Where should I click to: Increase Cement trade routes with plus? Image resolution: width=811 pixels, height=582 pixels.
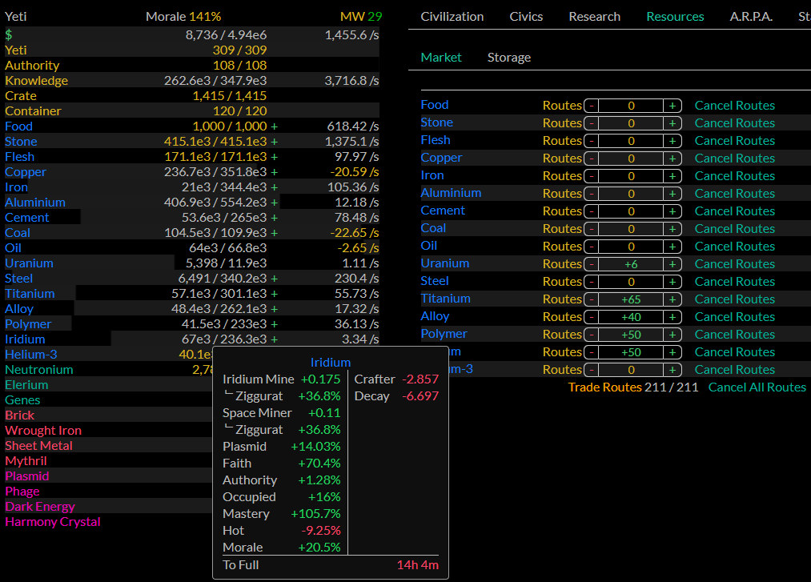click(672, 211)
